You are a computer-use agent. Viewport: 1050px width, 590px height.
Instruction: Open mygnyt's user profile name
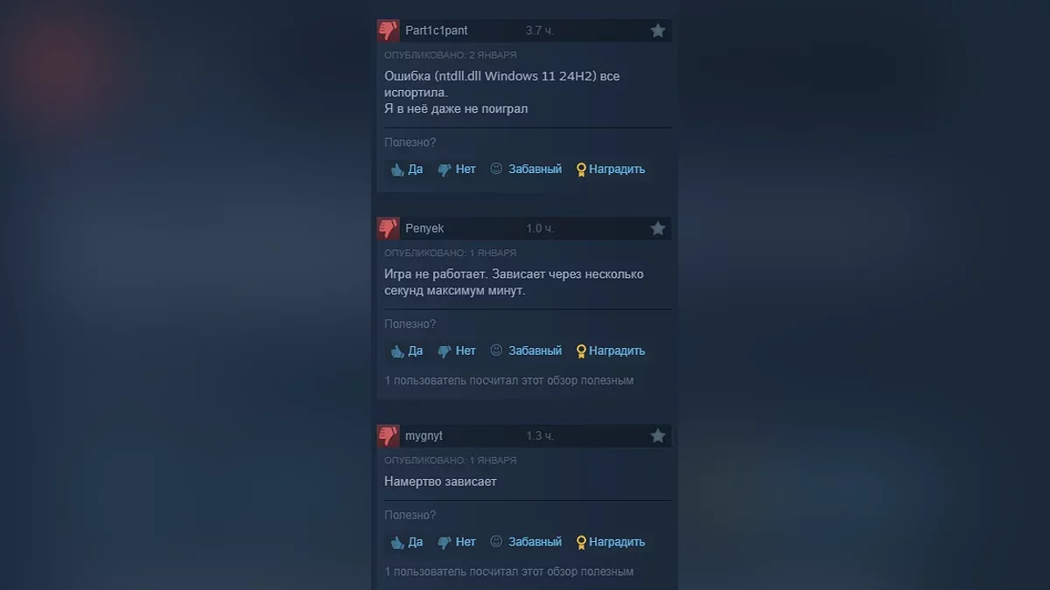click(x=424, y=435)
